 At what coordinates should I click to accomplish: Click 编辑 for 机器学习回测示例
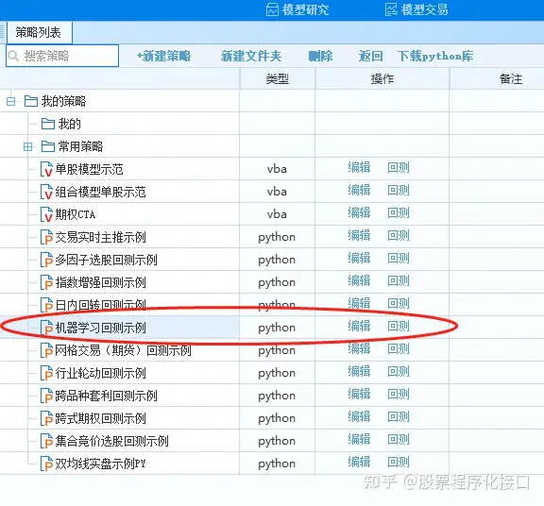coord(359,326)
